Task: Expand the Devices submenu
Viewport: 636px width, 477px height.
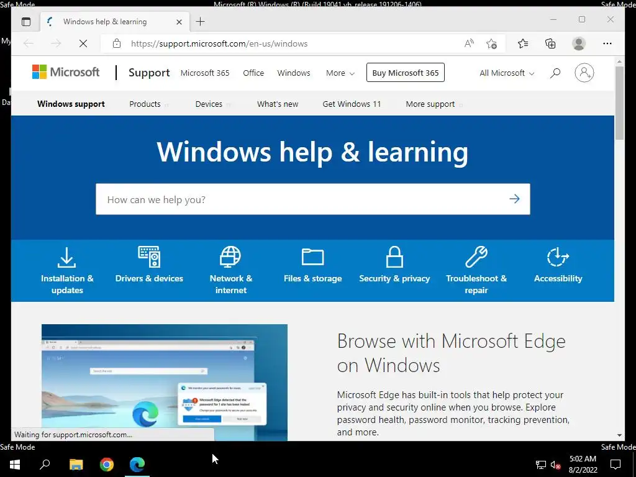Action: [212, 104]
